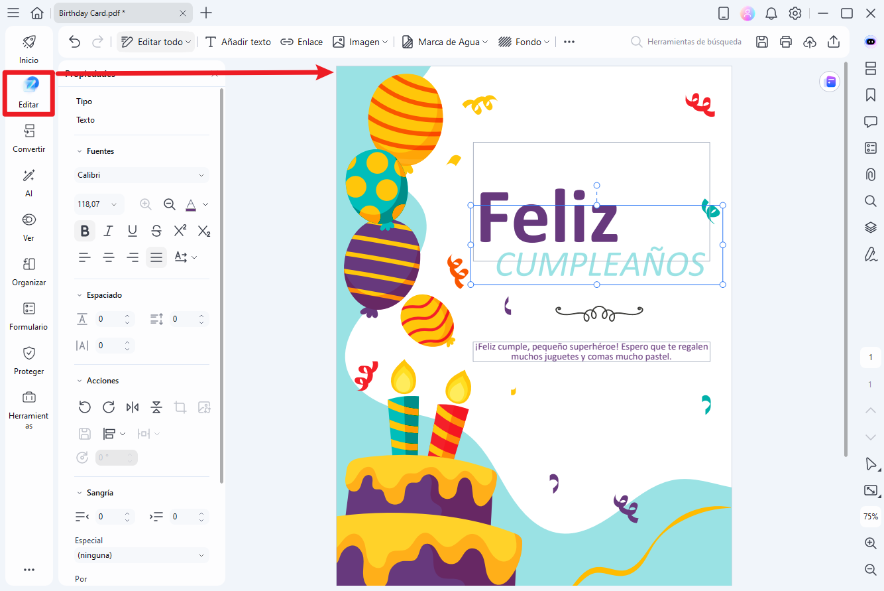Open the AI panel in left sidebar
The height and width of the screenshot is (591, 884).
(x=28, y=182)
